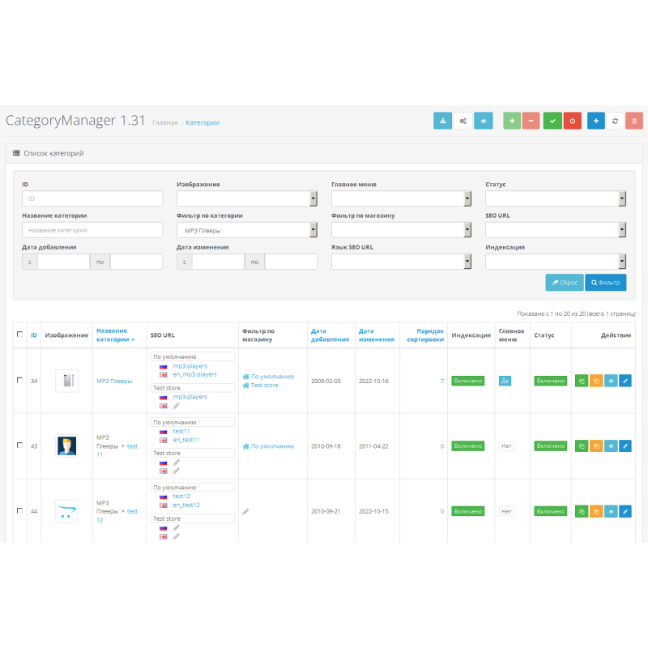Open the Статус filter dropdown
The height and width of the screenshot is (648, 648).
tap(556, 199)
